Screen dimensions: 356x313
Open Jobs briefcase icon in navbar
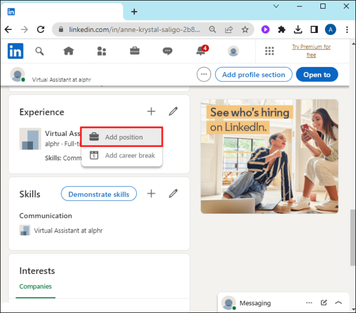click(135, 51)
